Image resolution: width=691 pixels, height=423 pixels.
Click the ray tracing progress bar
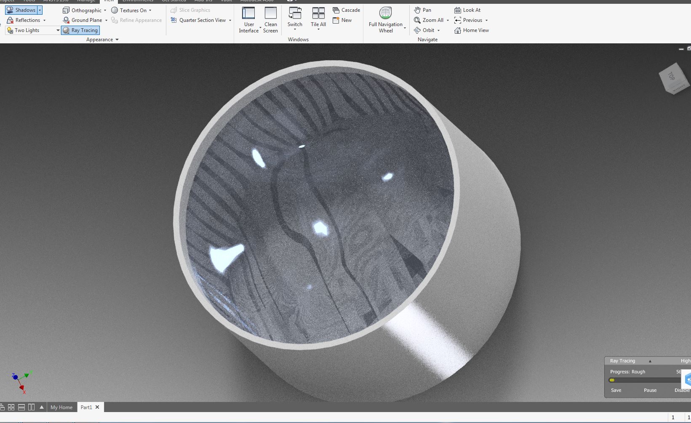coord(644,380)
